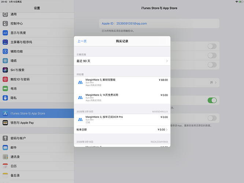Open 日历 settings row
The width and height of the screenshot is (244, 183).
point(37,166)
